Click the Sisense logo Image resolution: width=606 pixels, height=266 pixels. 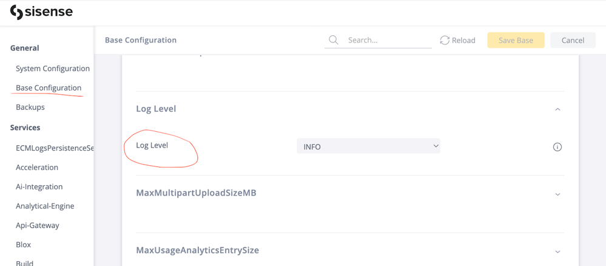(x=41, y=12)
